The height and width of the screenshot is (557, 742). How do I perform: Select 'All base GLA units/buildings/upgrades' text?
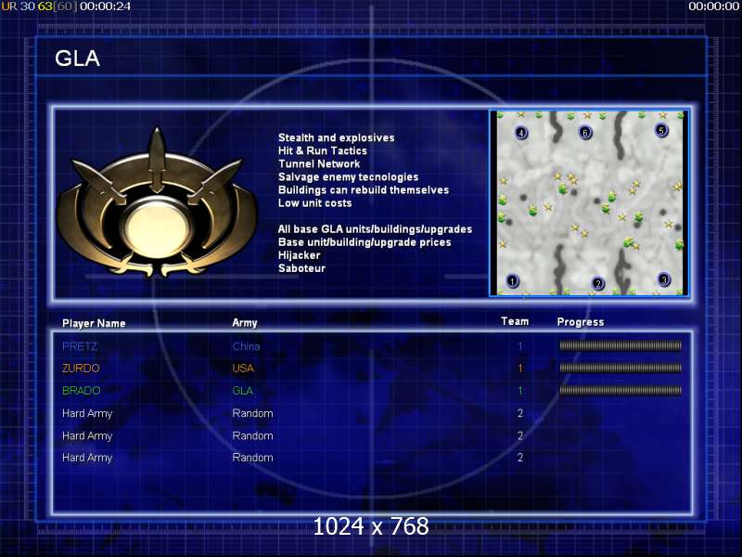(x=375, y=229)
